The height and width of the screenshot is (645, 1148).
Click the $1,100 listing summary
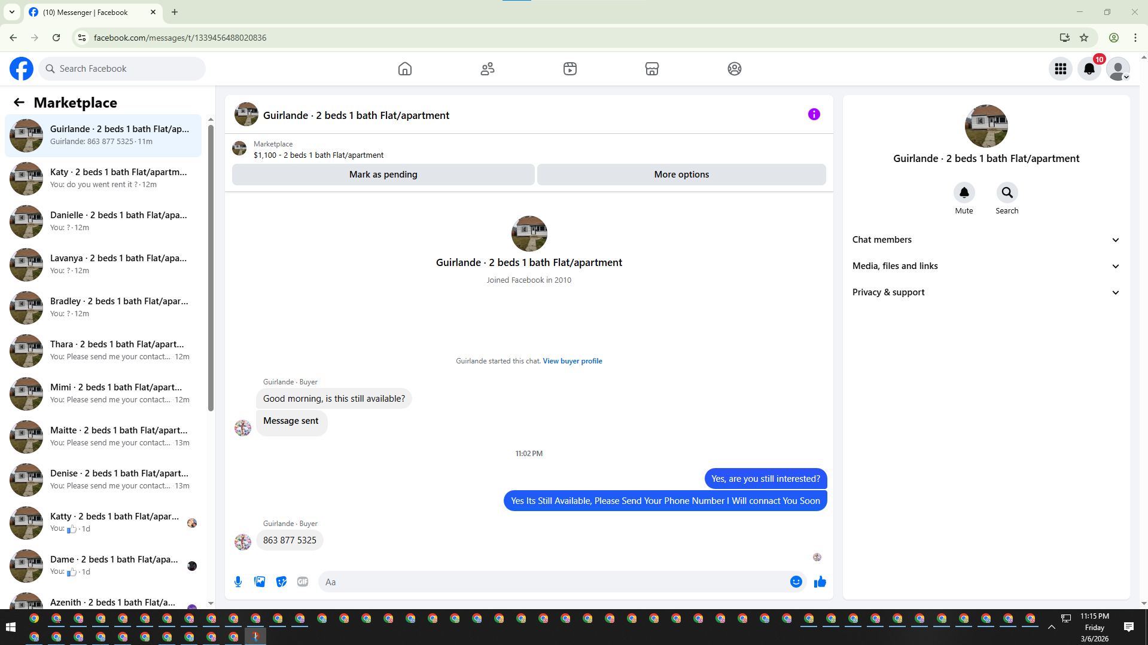pyautogui.click(x=318, y=155)
